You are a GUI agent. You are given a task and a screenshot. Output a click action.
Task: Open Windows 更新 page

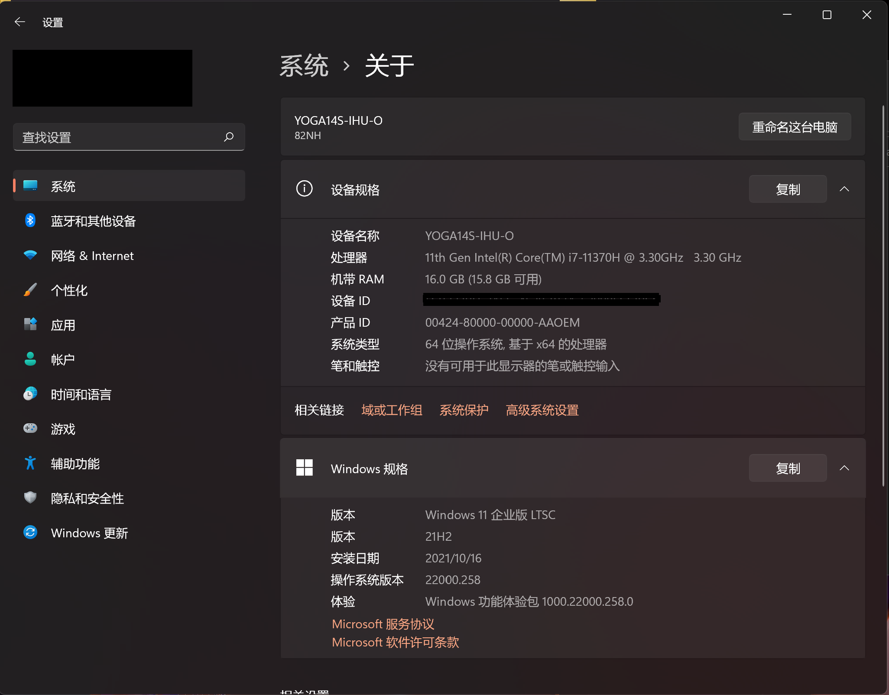(129, 533)
